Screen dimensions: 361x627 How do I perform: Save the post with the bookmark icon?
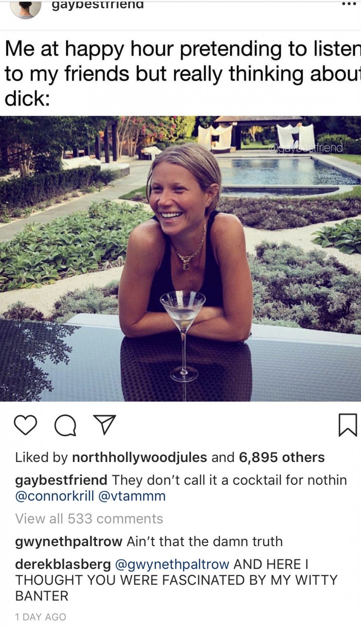tap(348, 425)
